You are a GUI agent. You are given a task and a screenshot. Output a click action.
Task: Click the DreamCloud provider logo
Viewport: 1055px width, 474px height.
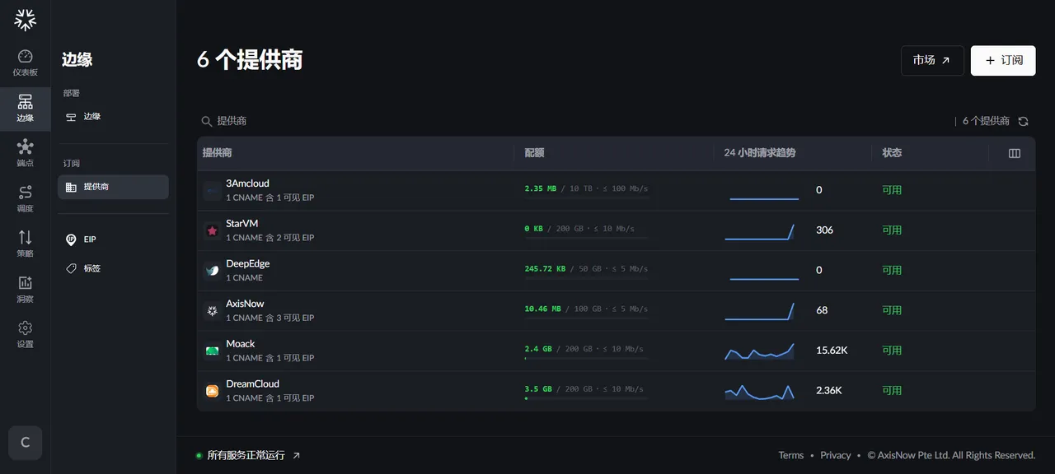click(212, 392)
